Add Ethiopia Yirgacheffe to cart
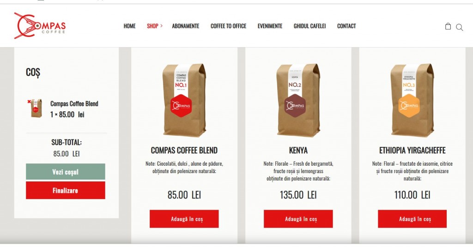Screen dimensions: 473x247 click(412, 219)
